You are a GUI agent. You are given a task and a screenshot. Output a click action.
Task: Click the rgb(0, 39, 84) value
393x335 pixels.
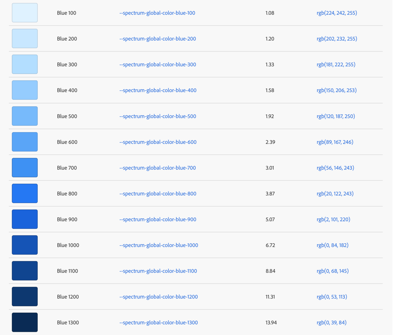331,323
